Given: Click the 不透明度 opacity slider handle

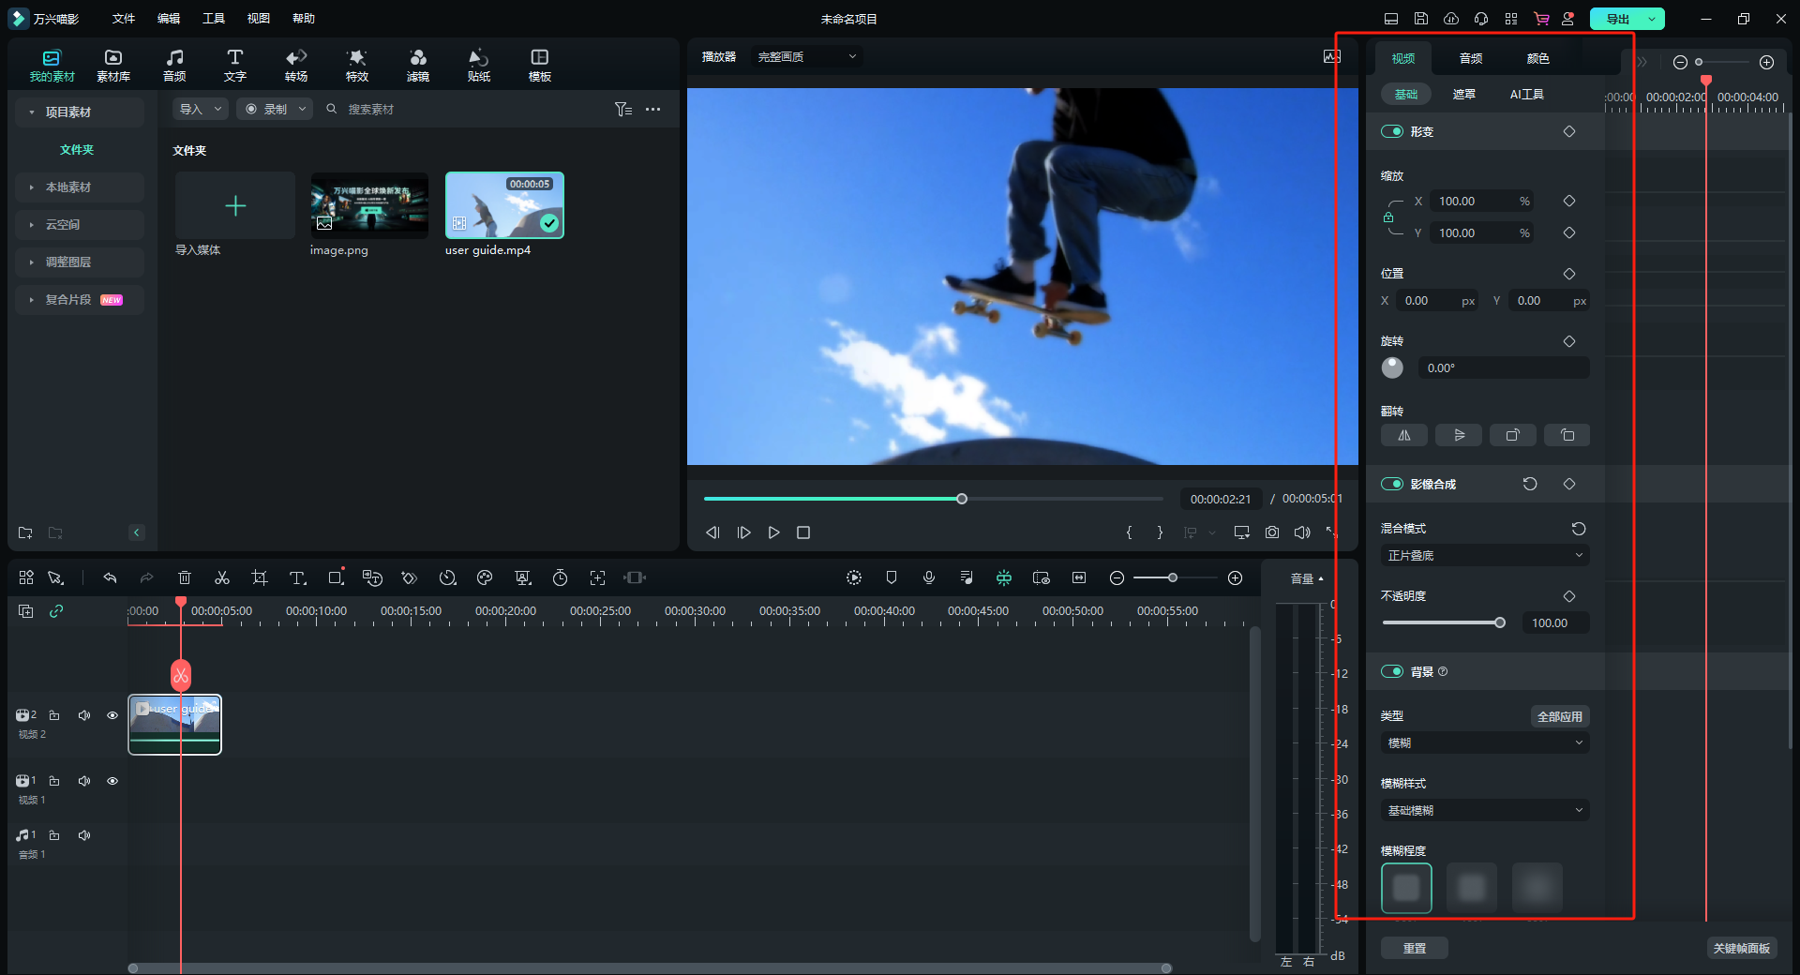Looking at the screenshot, I should 1500,622.
